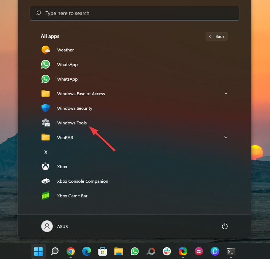
Task: Open File Explorer from the taskbar
Action: [119, 251]
